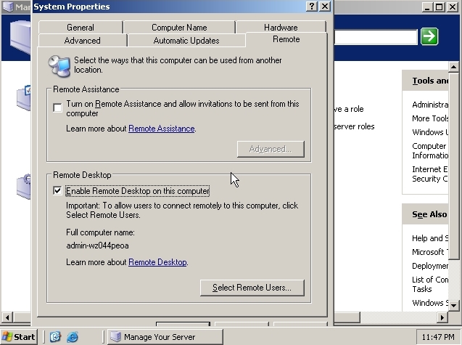Click the 'admin-wz044peoa' computer name text

coord(97,245)
